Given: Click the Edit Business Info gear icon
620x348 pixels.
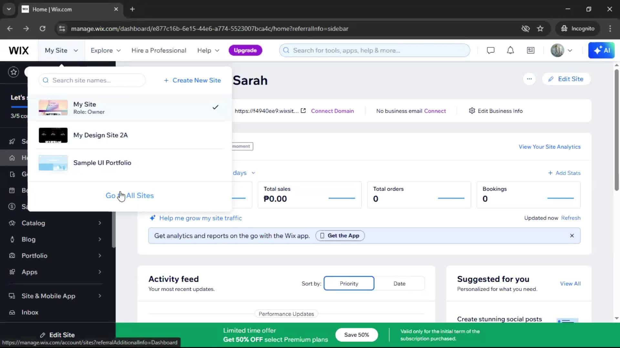Looking at the screenshot, I should (472, 111).
